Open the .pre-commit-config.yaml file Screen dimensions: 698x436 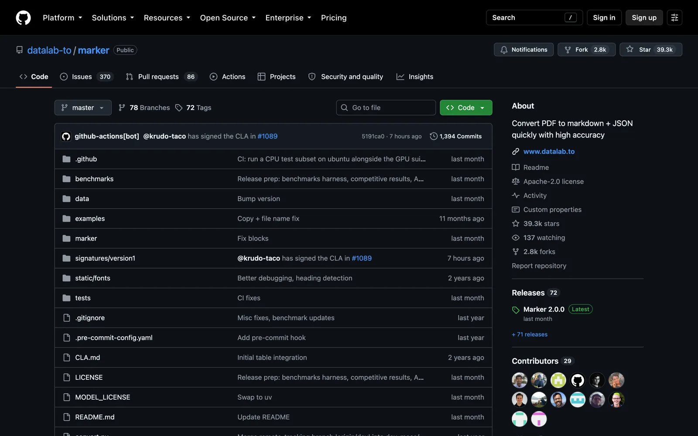point(114,338)
